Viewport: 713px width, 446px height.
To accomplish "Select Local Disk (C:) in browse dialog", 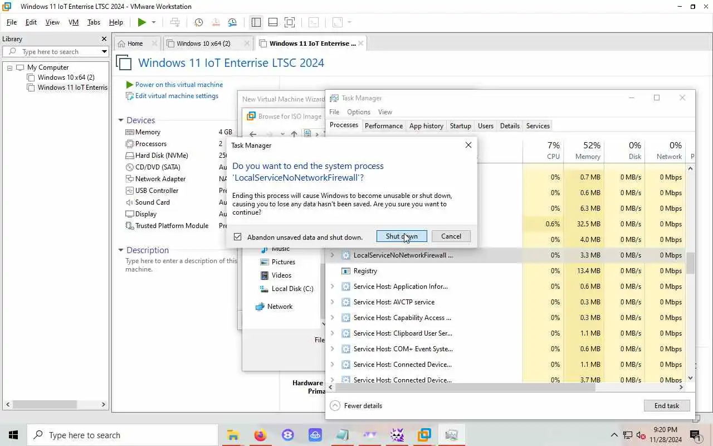I will click(x=286, y=289).
